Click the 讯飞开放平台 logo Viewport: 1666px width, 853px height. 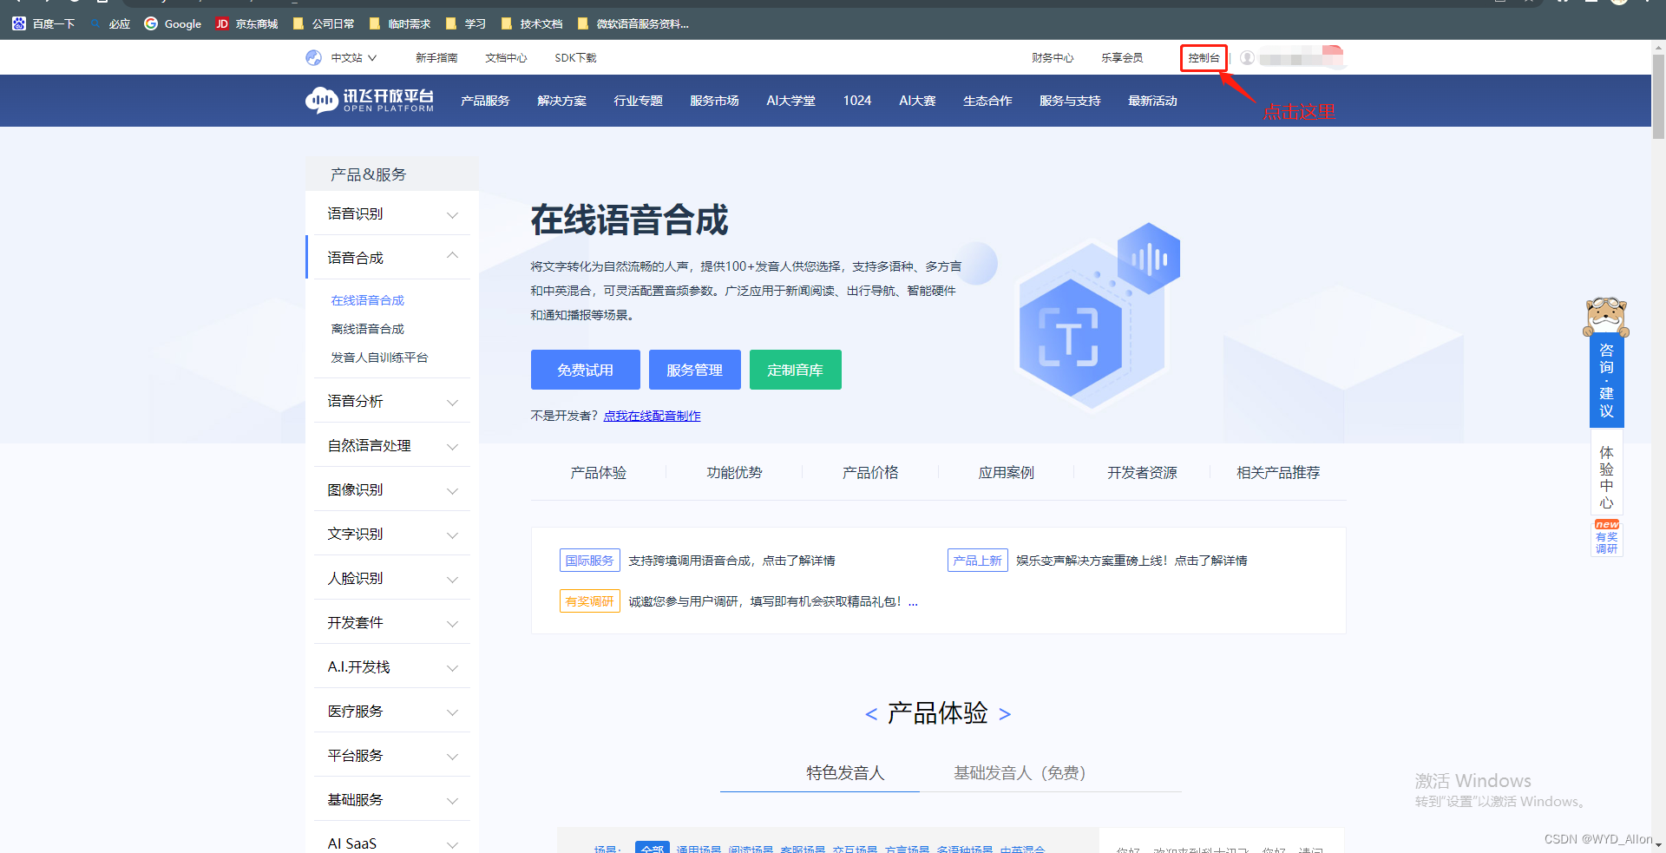(369, 101)
